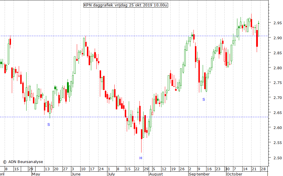Viewport: 283px width, 176px height.
Task: Click the date label 19 in August
Action: pyautogui.click(x=173, y=169)
